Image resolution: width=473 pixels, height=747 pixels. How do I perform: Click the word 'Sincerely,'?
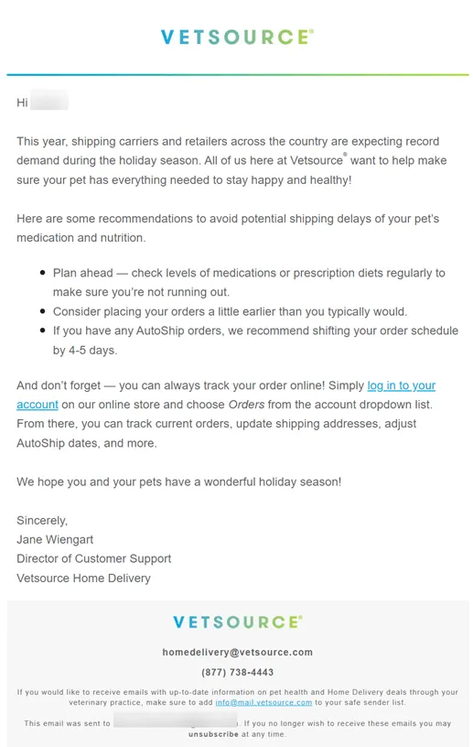[42, 520]
